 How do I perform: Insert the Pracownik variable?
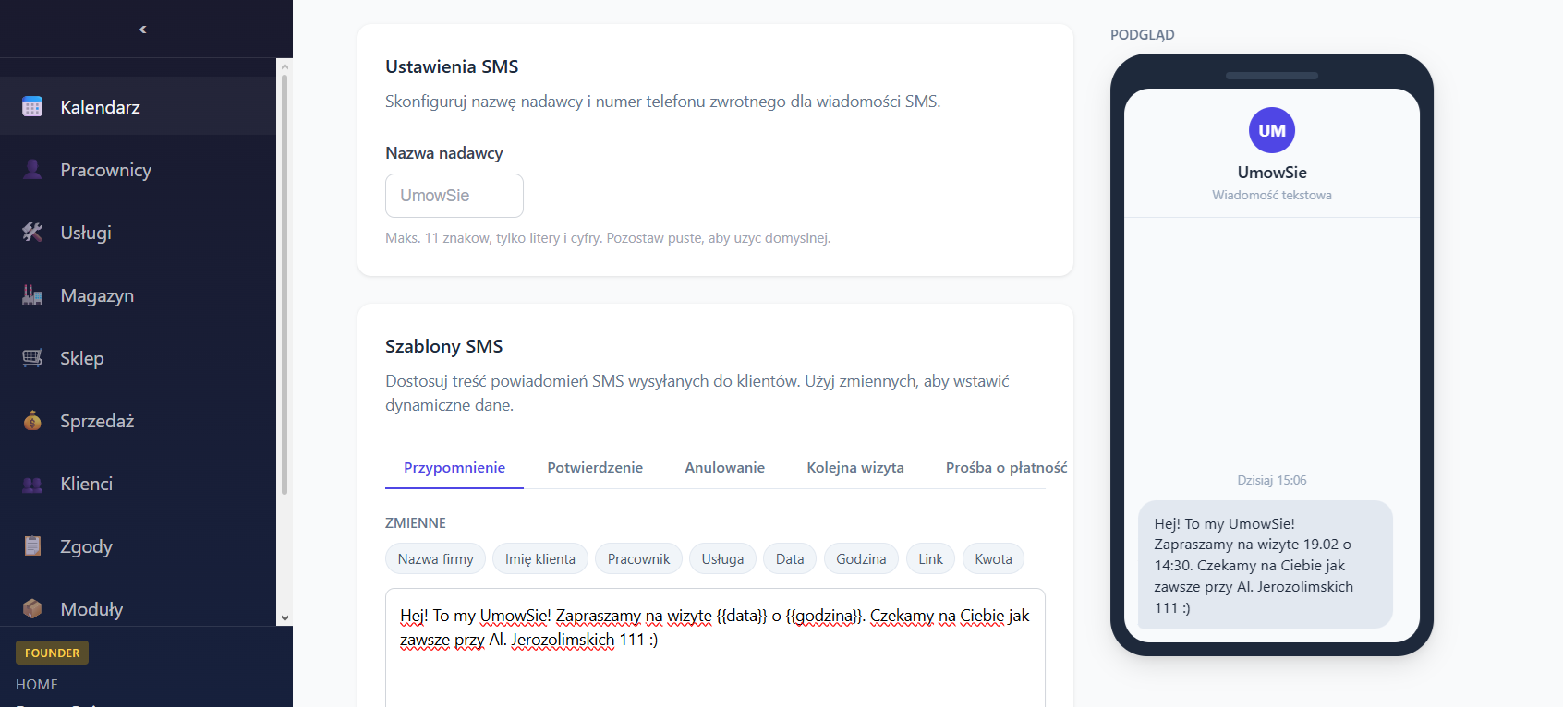pyautogui.click(x=639, y=558)
